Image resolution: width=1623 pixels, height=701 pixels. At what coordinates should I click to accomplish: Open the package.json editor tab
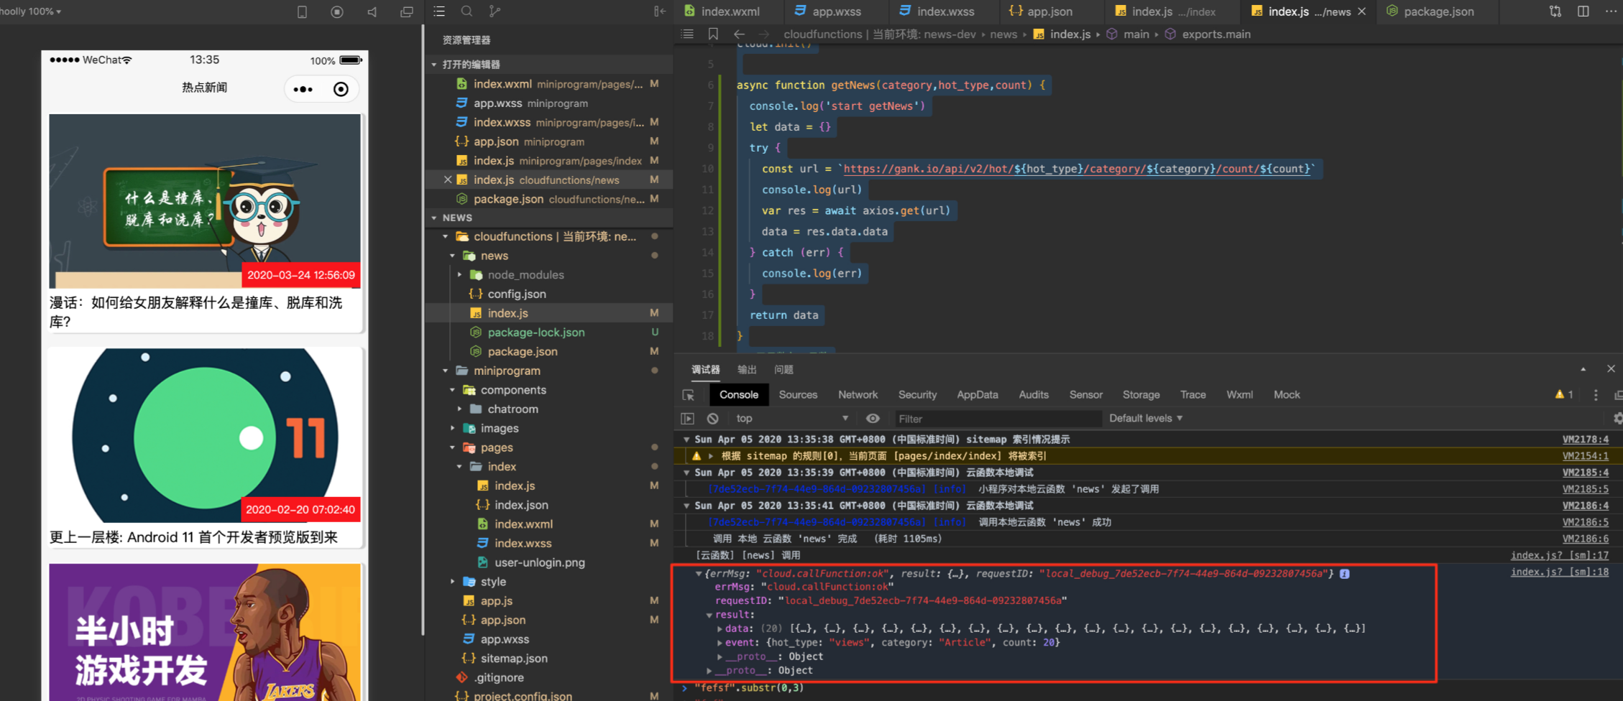pos(1438,11)
